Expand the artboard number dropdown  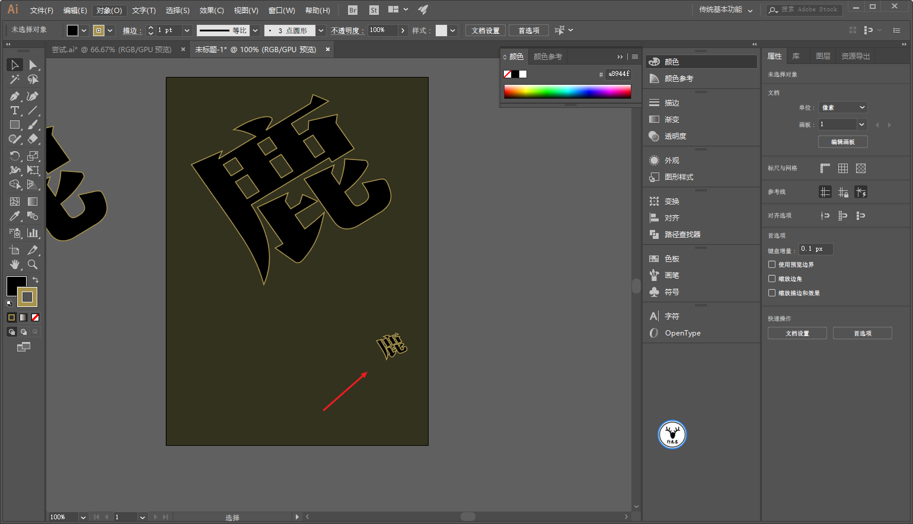tap(862, 124)
